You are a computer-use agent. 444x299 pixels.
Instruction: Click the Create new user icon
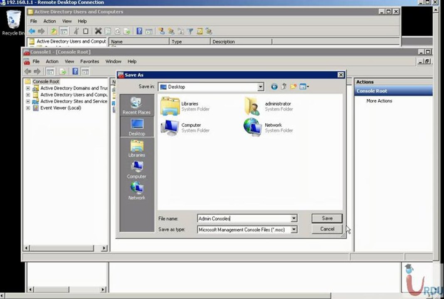(x=162, y=31)
